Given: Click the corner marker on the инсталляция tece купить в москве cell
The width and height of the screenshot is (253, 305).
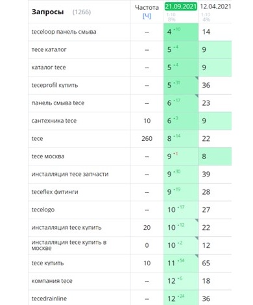Looking at the screenshot, I should tap(197, 238).
